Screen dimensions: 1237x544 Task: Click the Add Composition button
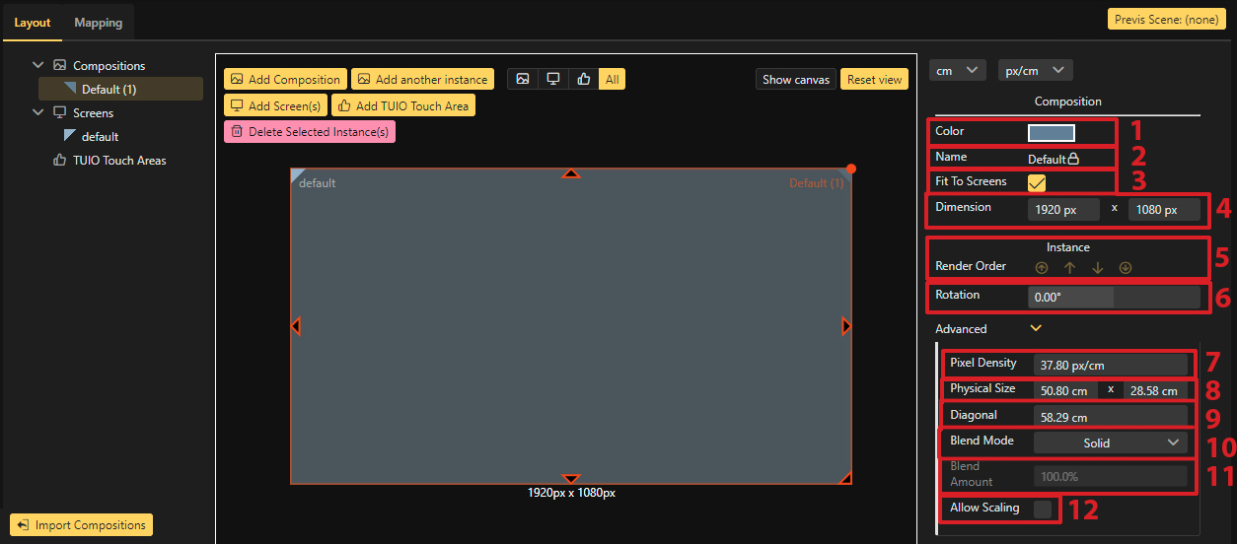coord(285,80)
